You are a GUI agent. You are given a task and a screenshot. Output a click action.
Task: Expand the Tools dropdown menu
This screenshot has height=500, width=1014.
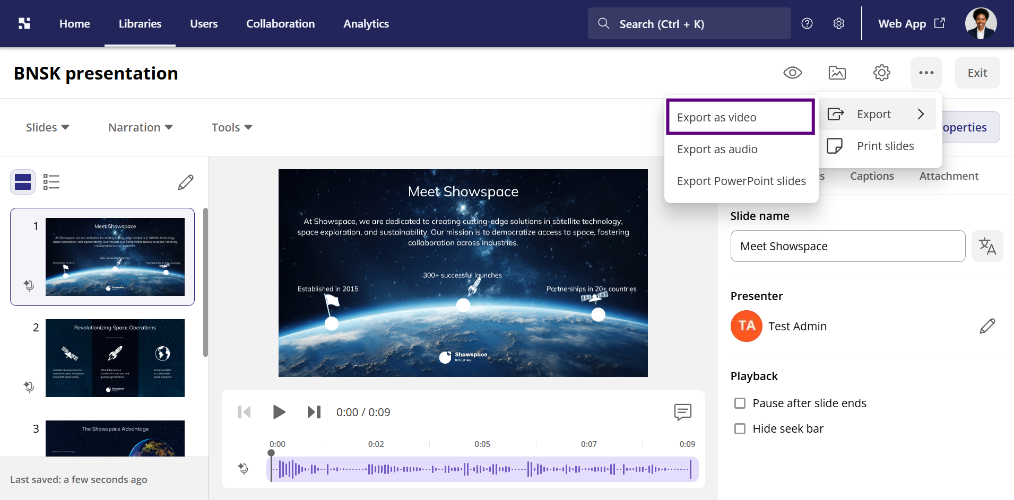click(x=232, y=127)
